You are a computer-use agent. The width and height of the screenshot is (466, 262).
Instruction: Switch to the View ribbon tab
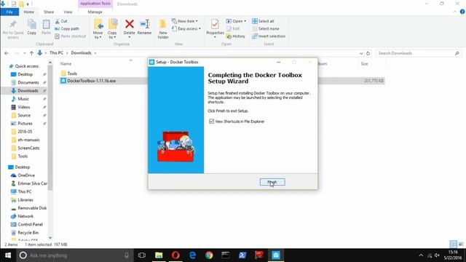click(x=68, y=12)
